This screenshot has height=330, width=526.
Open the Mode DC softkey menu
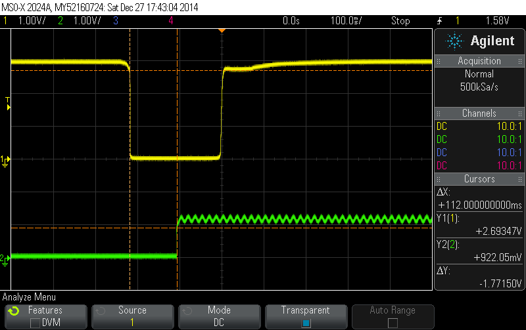click(219, 316)
